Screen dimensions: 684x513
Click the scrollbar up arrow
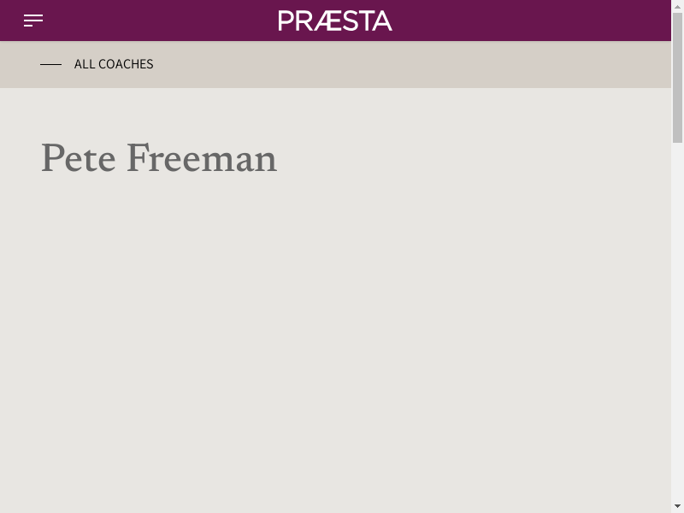tap(677, 6)
